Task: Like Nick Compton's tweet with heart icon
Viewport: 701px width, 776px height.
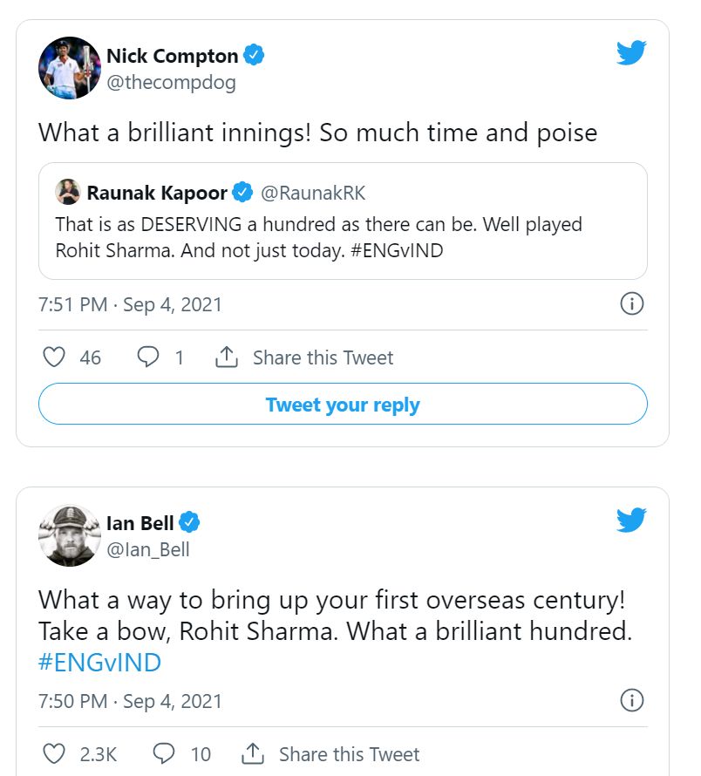Action: point(54,357)
